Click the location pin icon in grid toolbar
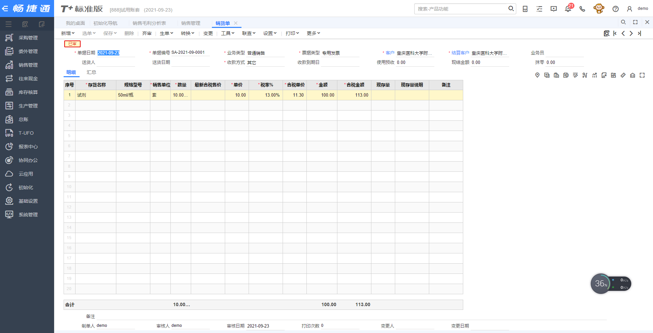The width and height of the screenshot is (653, 333). pyautogui.click(x=537, y=75)
